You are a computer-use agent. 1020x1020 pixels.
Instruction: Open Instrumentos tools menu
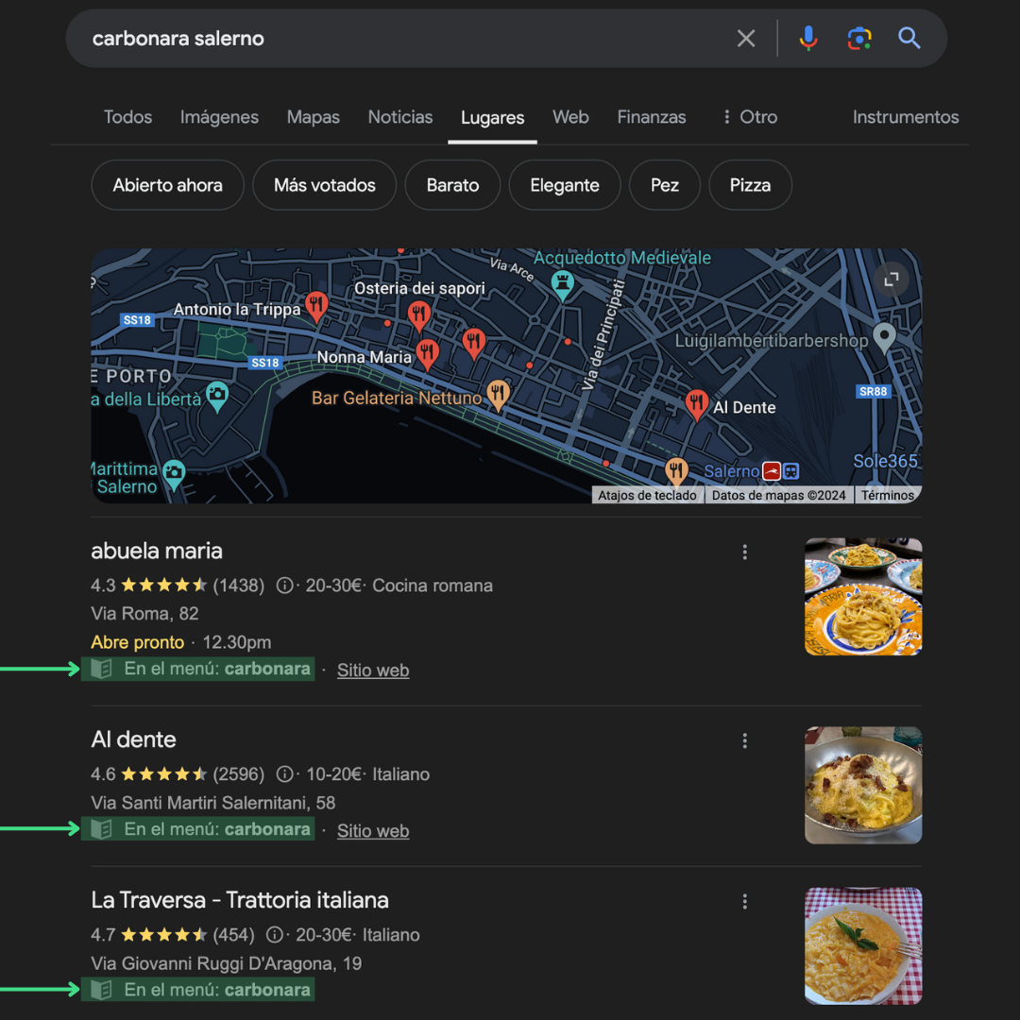[x=906, y=117]
